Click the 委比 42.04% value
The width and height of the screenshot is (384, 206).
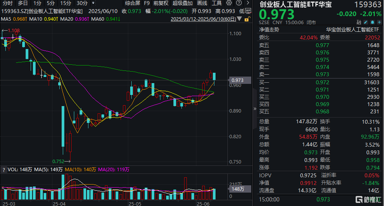coord(309,38)
